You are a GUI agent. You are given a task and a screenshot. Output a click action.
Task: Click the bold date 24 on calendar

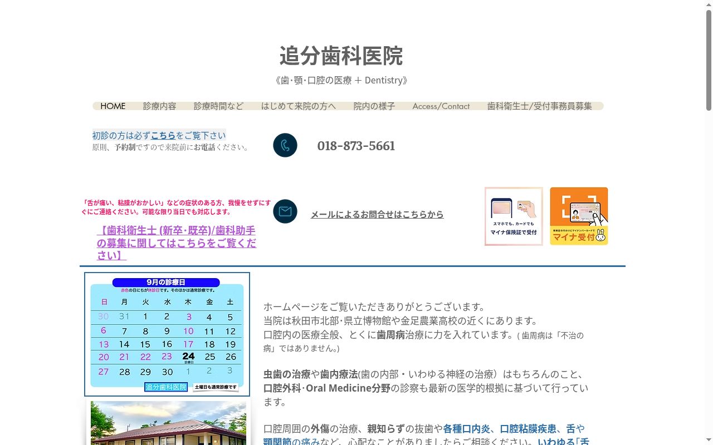coord(188,356)
